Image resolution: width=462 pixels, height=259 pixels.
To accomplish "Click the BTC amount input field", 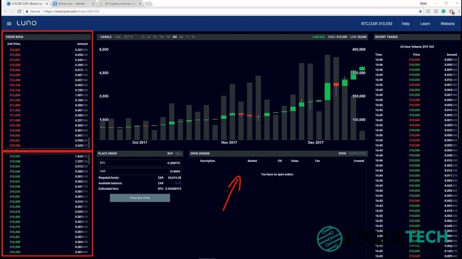I will (140, 163).
